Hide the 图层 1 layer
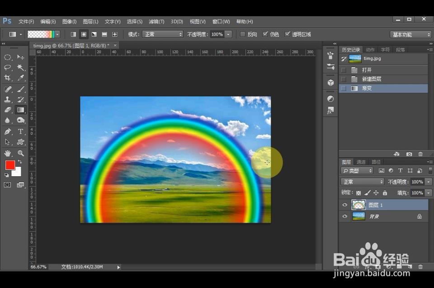This screenshot has height=288, width=434. click(344, 205)
